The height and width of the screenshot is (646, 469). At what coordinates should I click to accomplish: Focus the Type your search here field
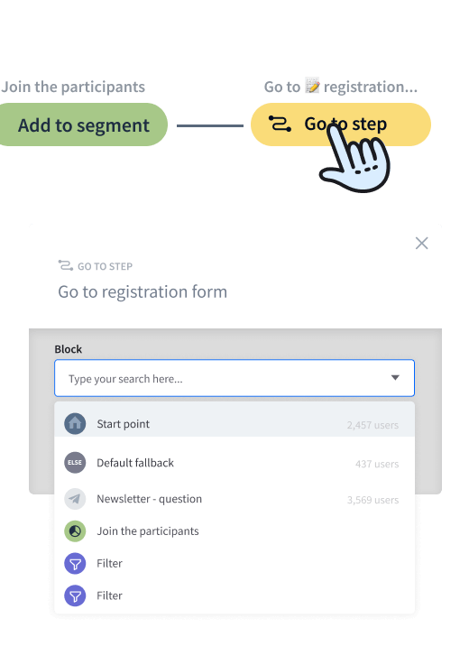[234, 378]
